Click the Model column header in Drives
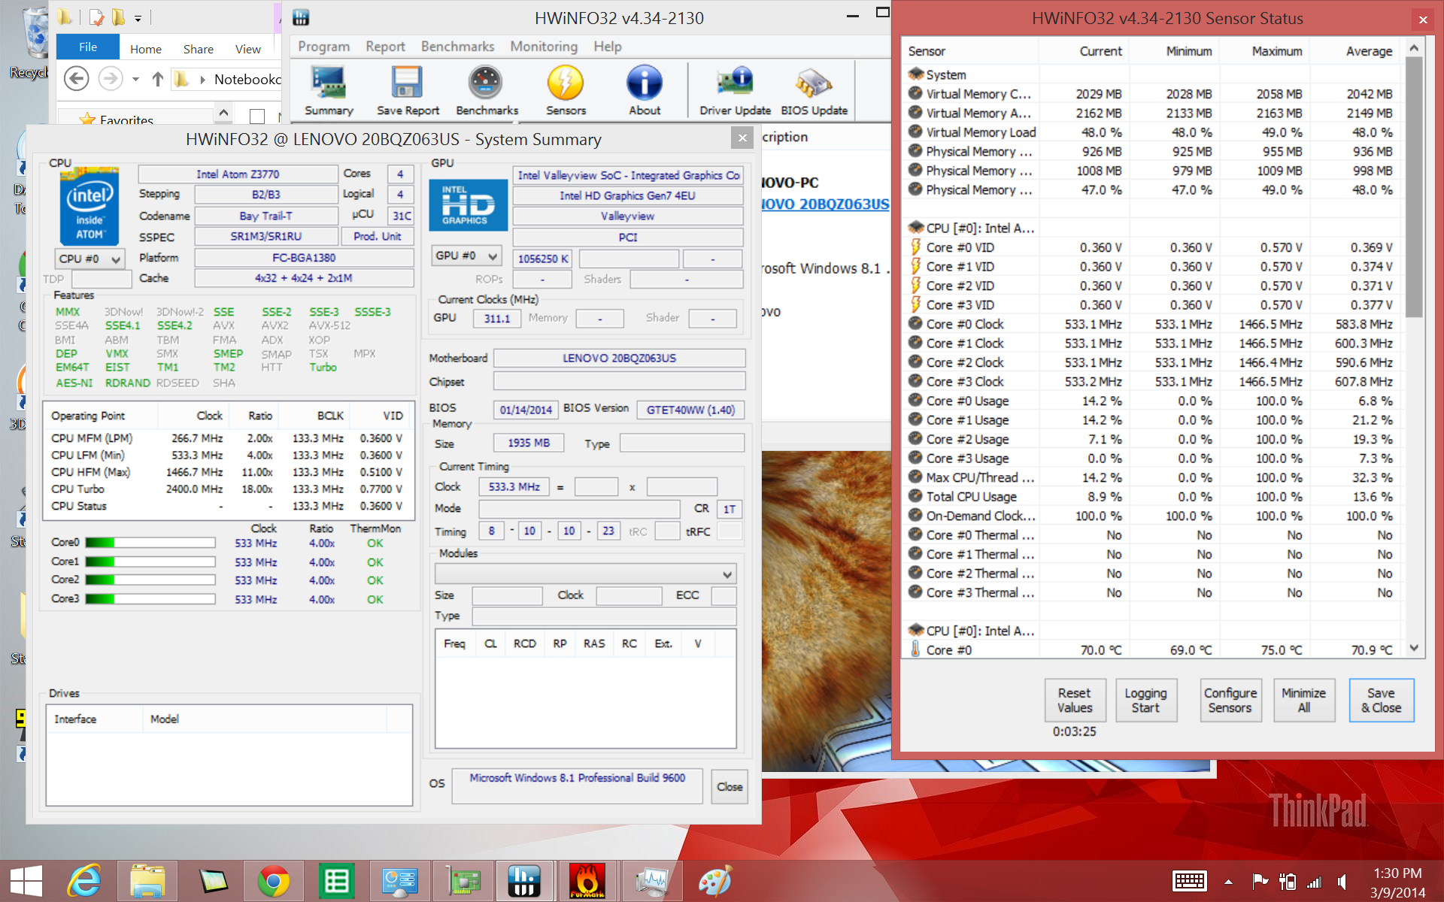 click(x=265, y=719)
